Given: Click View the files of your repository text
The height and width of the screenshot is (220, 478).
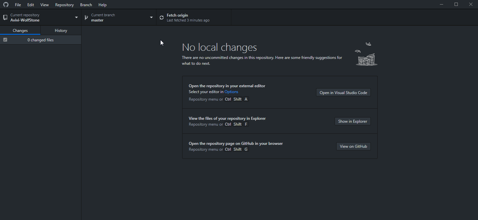Looking at the screenshot, I should pos(227,118).
